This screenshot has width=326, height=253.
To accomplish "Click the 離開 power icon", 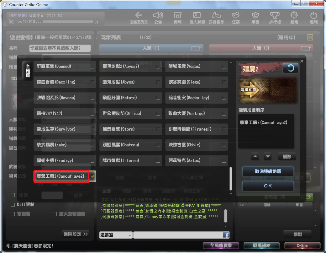I will click(313, 18).
